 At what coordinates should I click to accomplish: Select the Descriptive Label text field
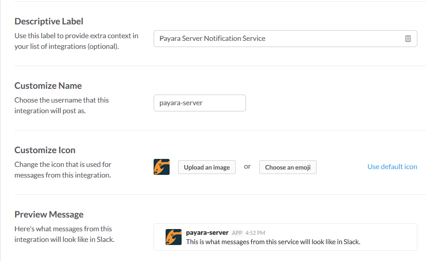(285, 39)
